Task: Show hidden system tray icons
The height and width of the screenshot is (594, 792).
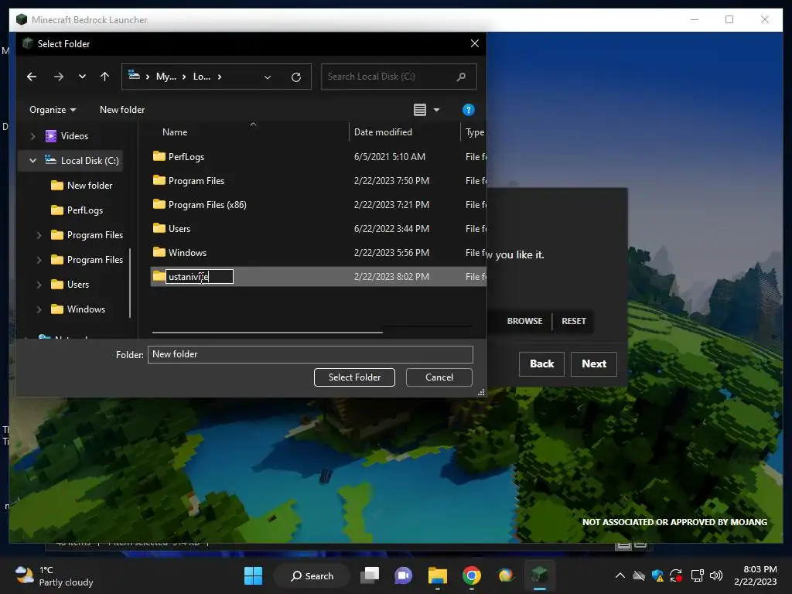Action: coord(620,575)
